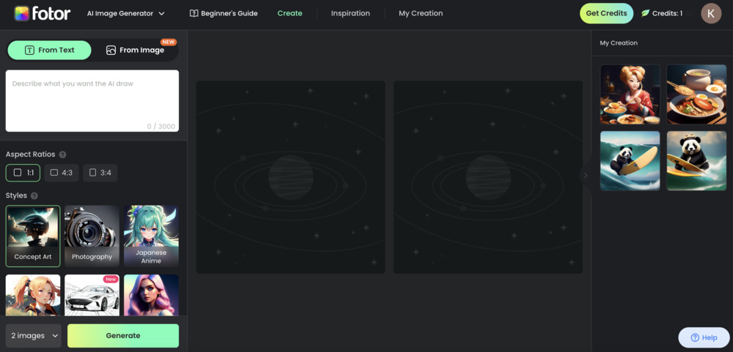This screenshot has height=352, width=733.
Task: Open the panda surfing thumbnail on left
Action: pyautogui.click(x=630, y=161)
